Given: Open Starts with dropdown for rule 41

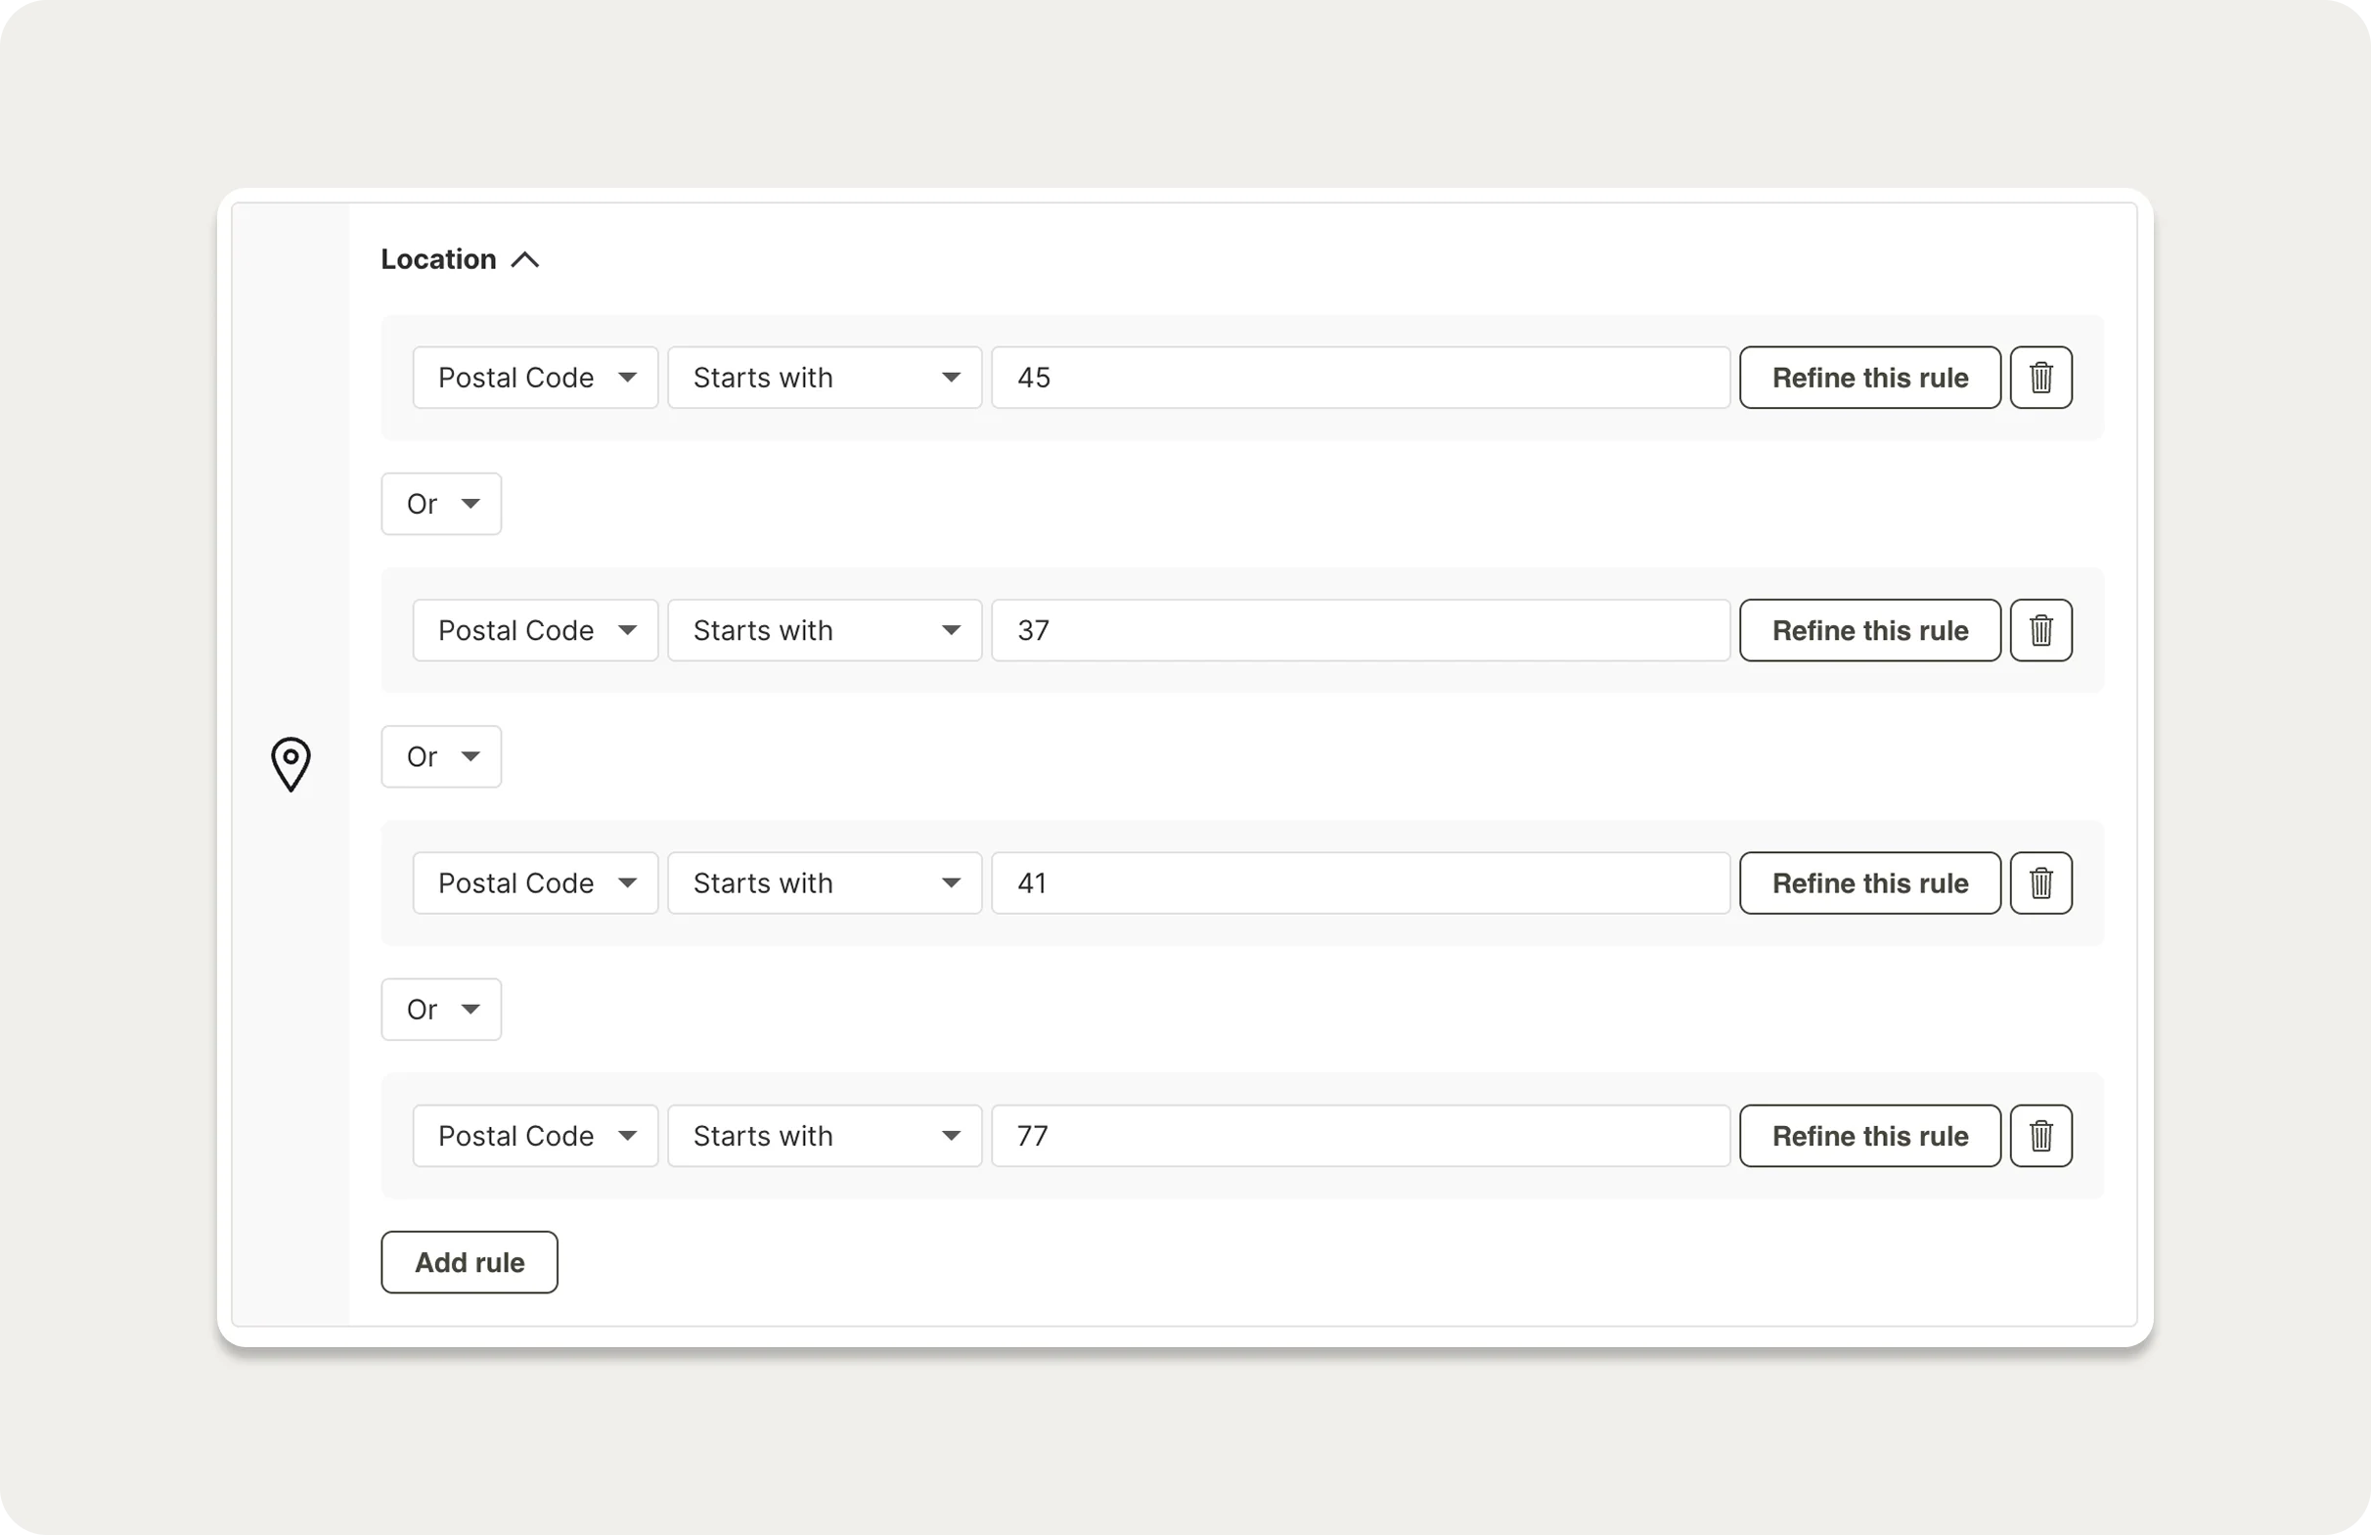Looking at the screenshot, I should (x=824, y=882).
